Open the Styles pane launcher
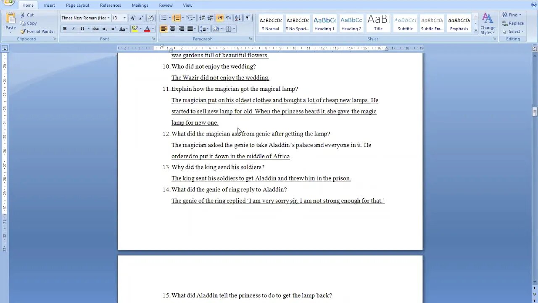Screen dimensions: 538x303 pyautogui.click(x=494, y=39)
